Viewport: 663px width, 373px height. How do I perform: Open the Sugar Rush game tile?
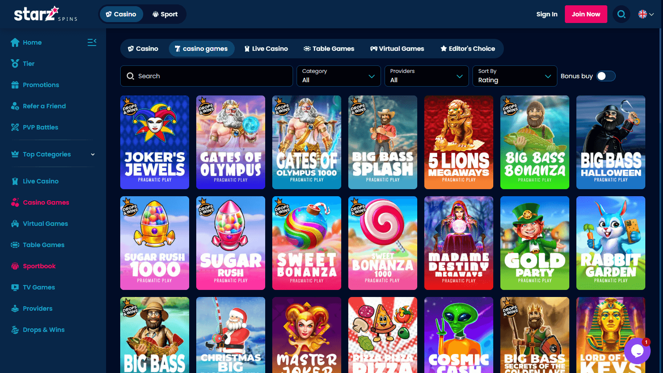click(231, 243)
